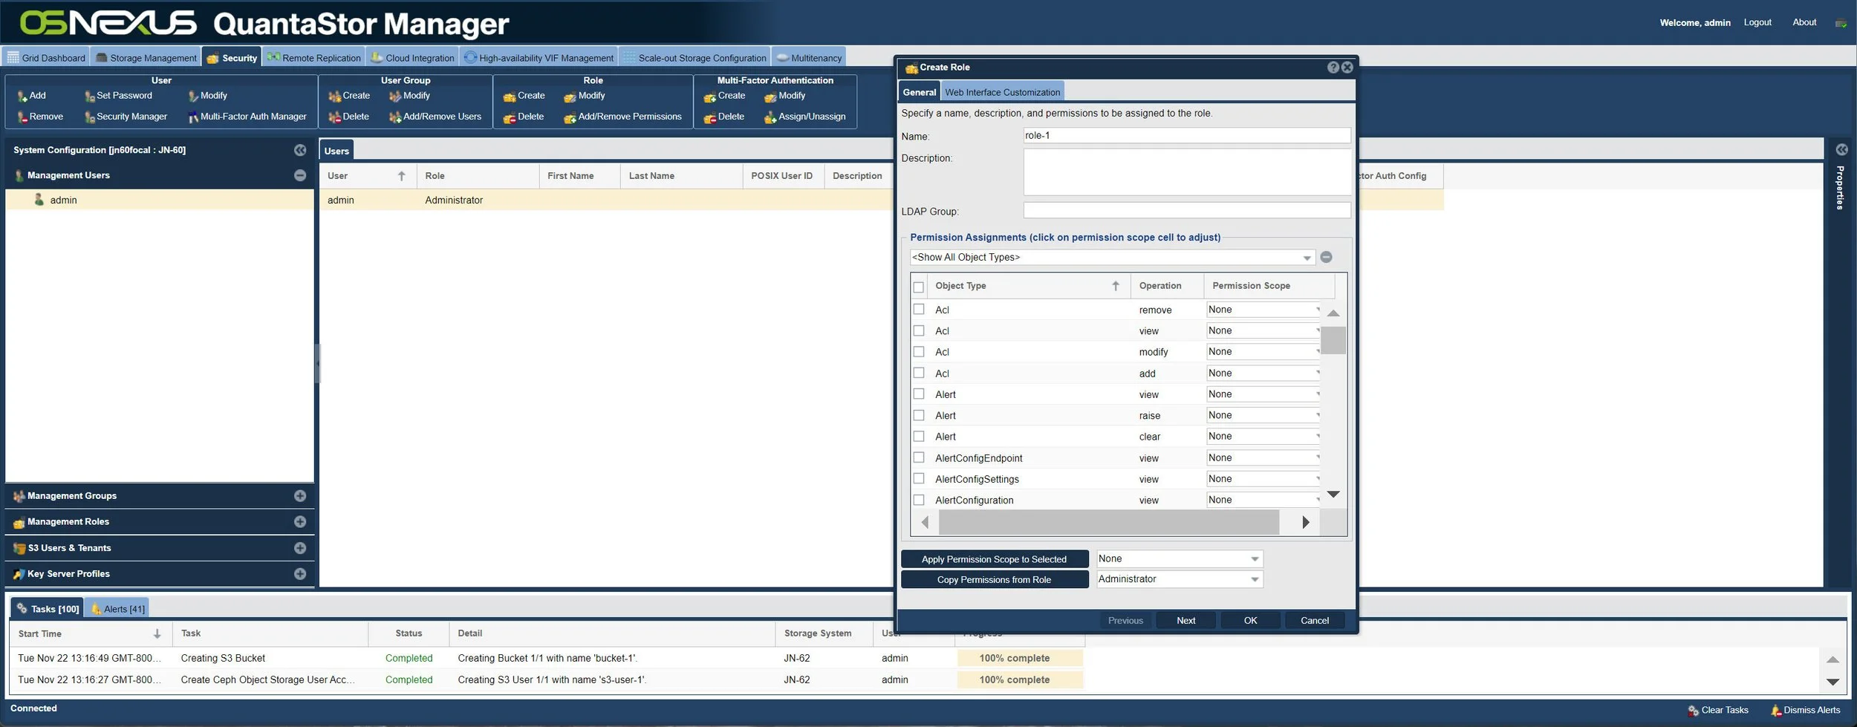This screenshot has height=727, width=1857.
Task: Click the LDAP Group input field
Action: 1186,211
